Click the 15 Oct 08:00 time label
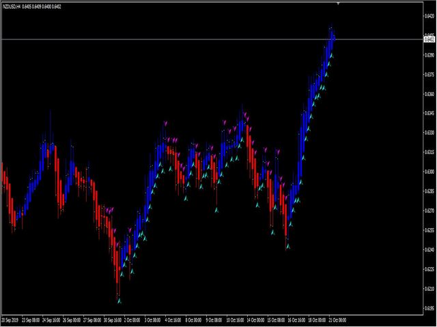 click(277, 320)
